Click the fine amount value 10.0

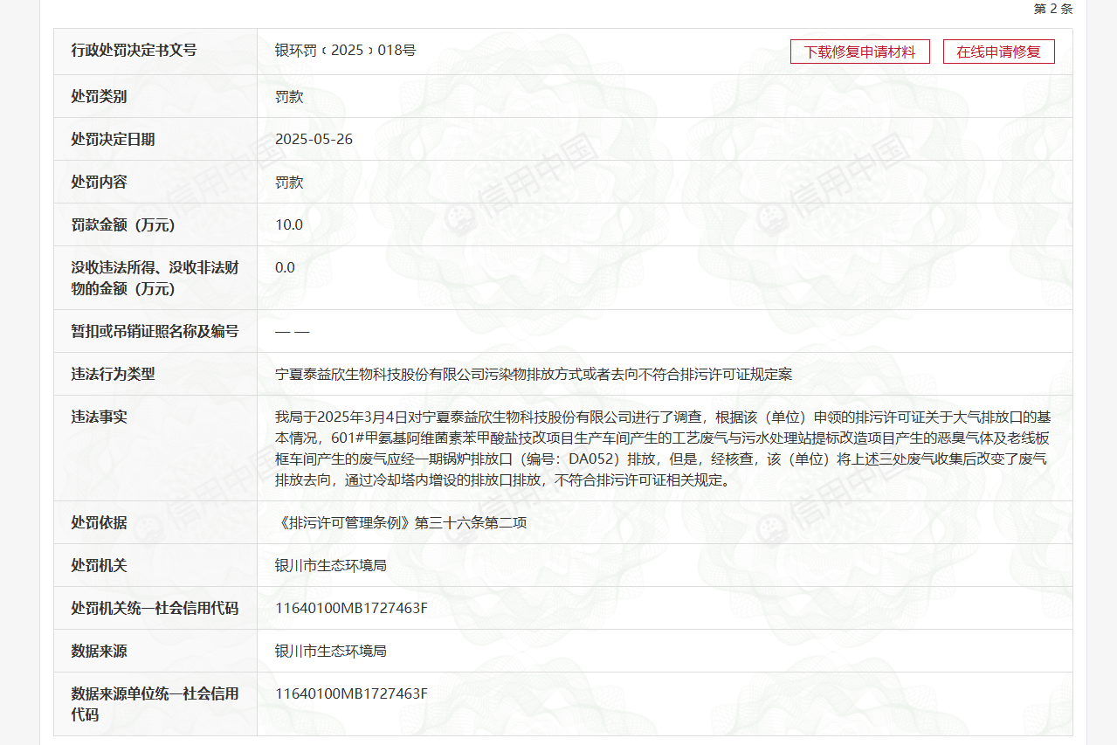pos(289,225)
